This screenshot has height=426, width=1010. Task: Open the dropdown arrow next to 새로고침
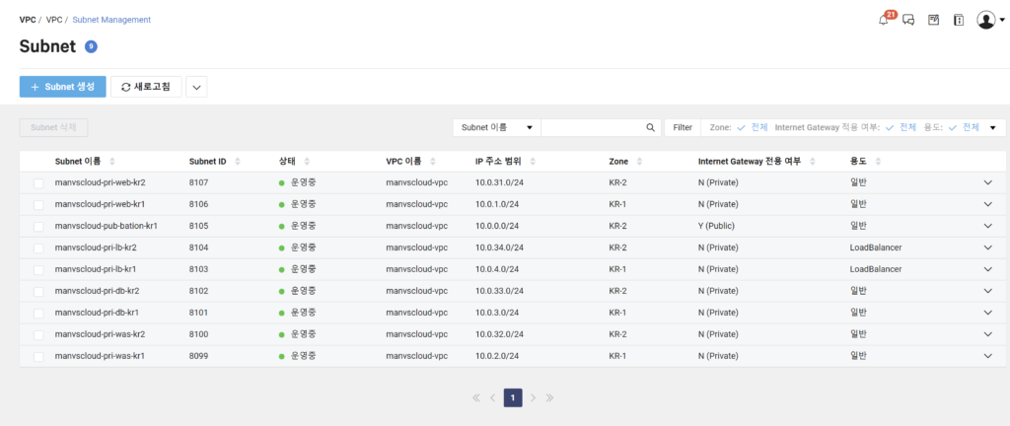tap(196, 87)
